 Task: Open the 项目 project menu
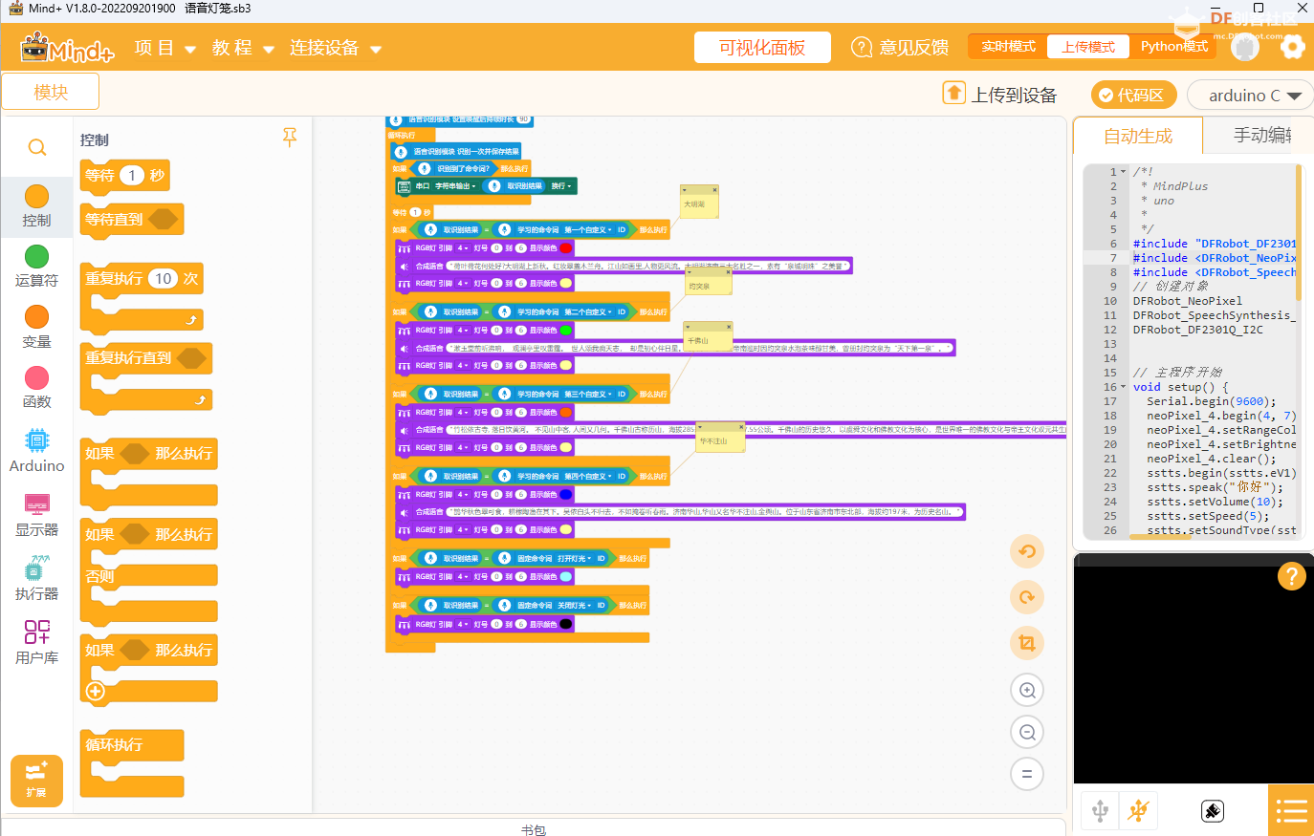(164, 48)
